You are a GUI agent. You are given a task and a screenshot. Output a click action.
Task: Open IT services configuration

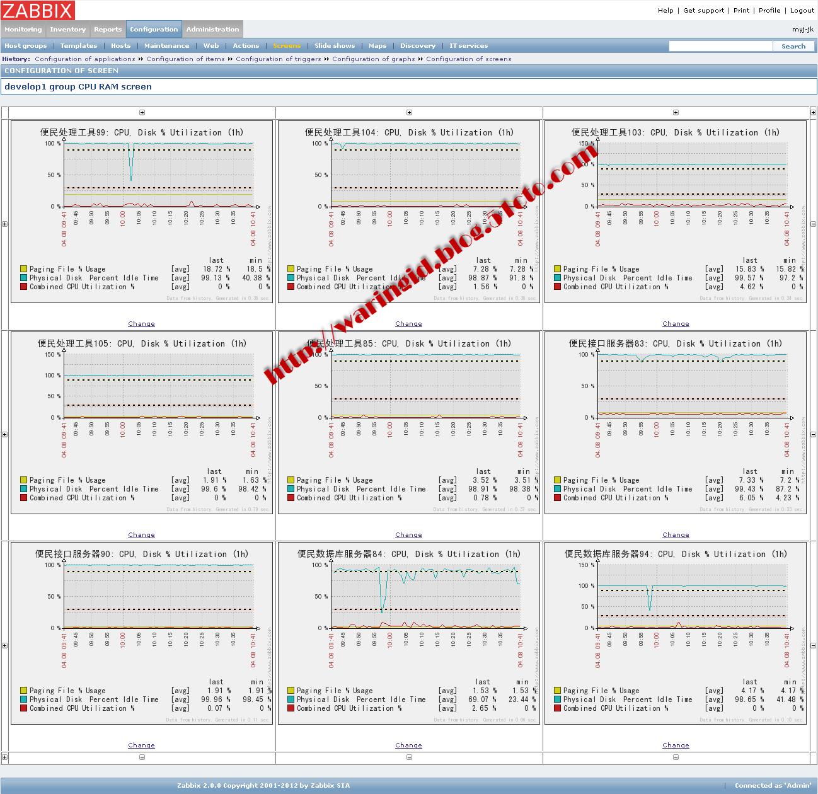point(468,46)
